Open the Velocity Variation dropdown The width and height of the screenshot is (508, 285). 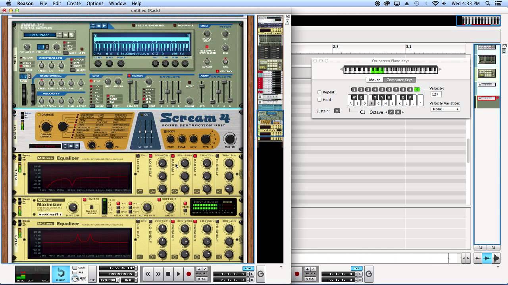point(445,109)
